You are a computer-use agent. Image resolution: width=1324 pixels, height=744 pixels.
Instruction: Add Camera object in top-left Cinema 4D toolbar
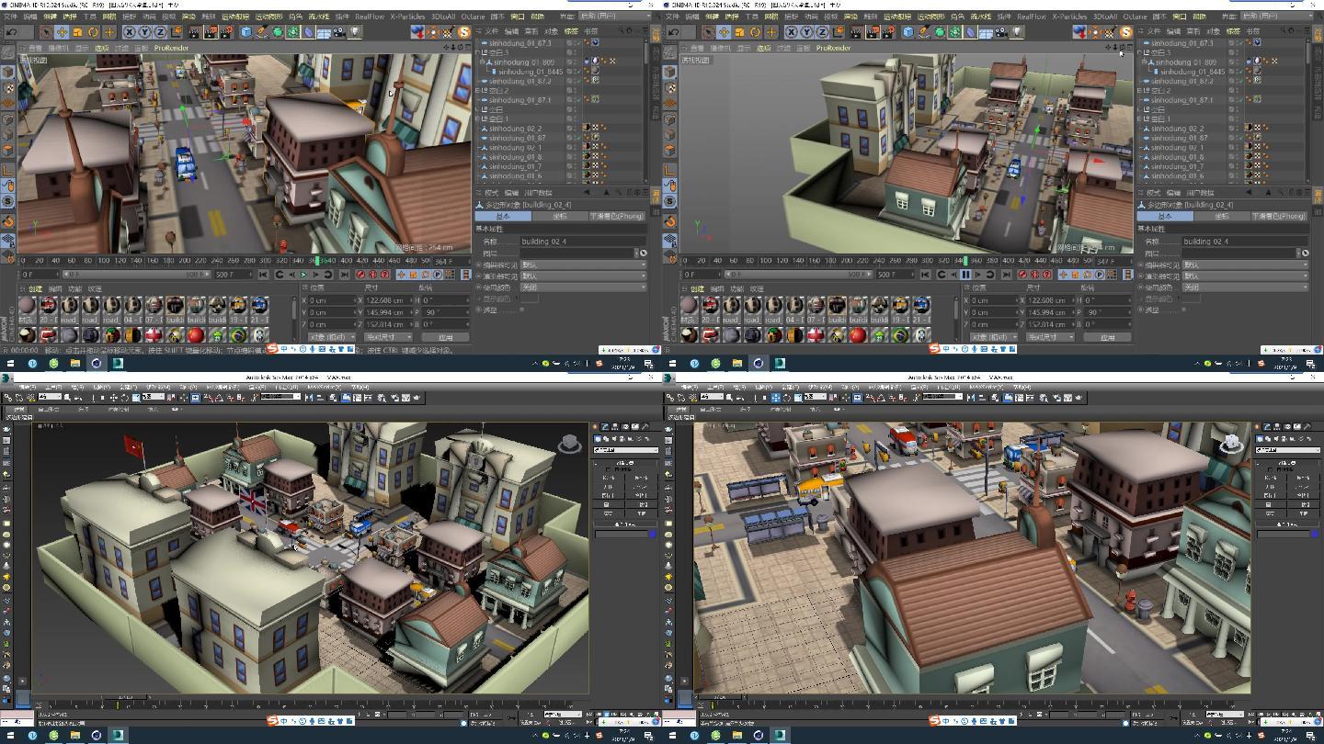click(x=339, y=31)
